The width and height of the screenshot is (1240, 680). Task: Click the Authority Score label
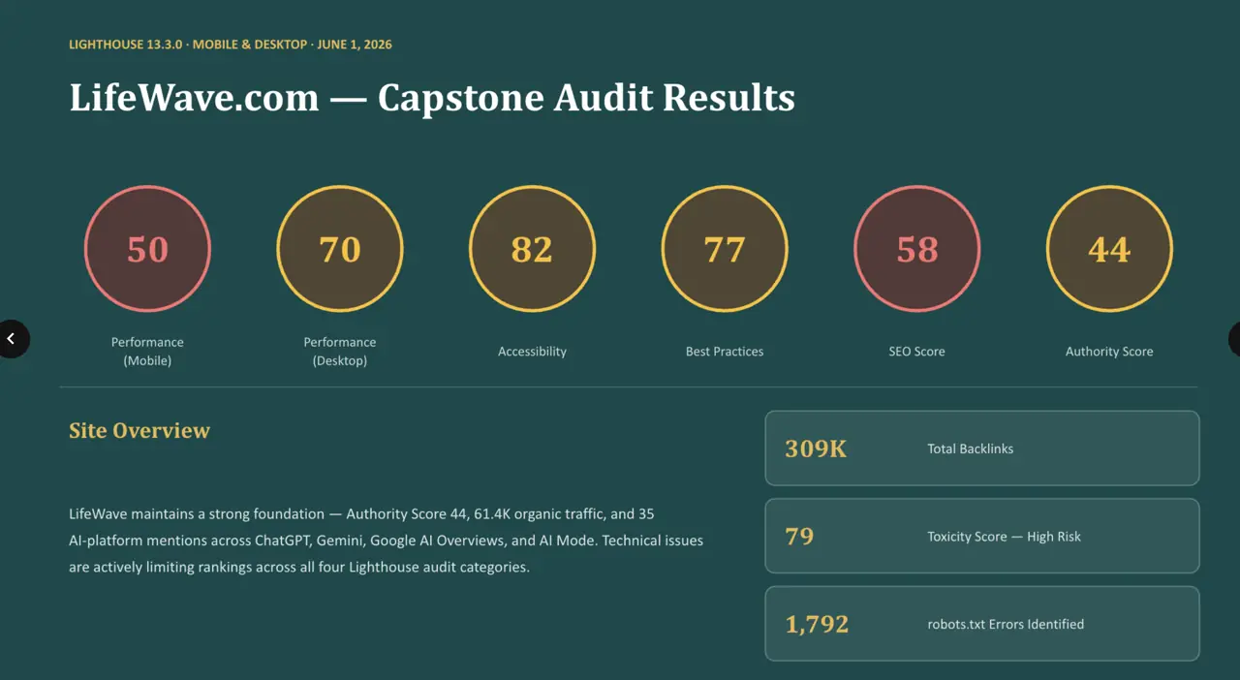(1109, 352)
